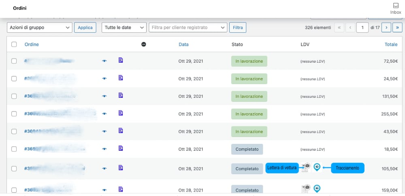The image size is (405, 196).
Task: Open the waybill icon in the 159,00€ order row
Action: (x=306, y=188)
